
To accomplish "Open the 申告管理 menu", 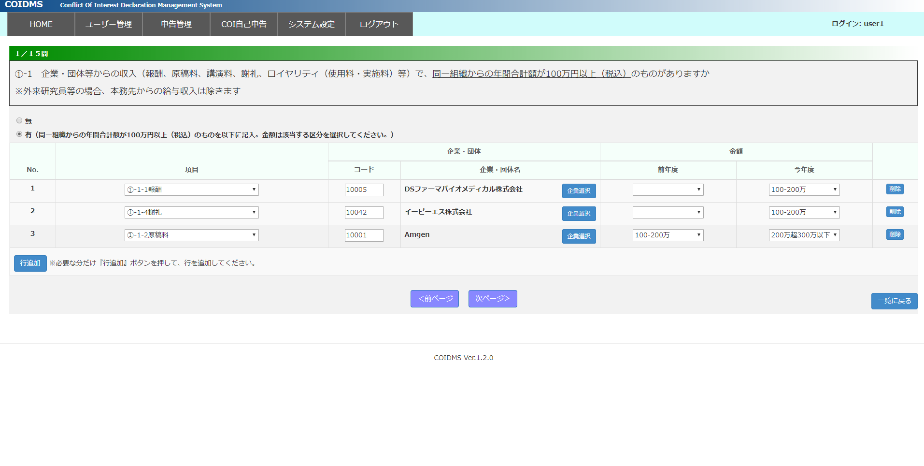I will coord(176,24).
